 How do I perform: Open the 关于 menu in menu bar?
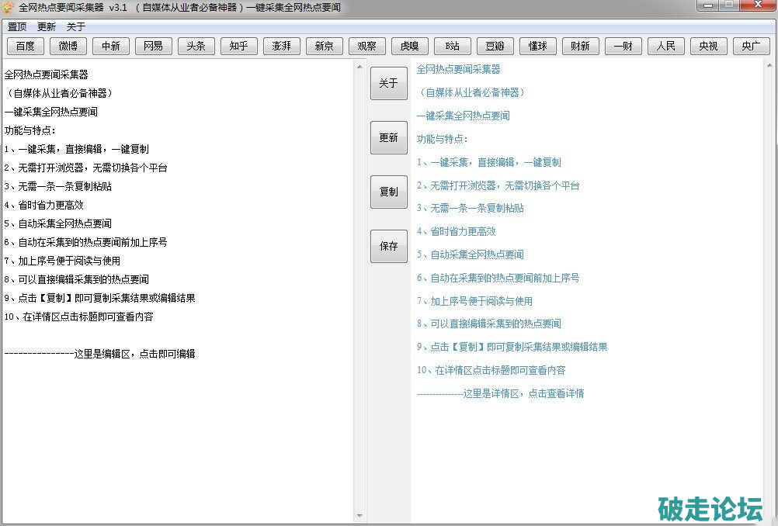(x=76, y=26)
